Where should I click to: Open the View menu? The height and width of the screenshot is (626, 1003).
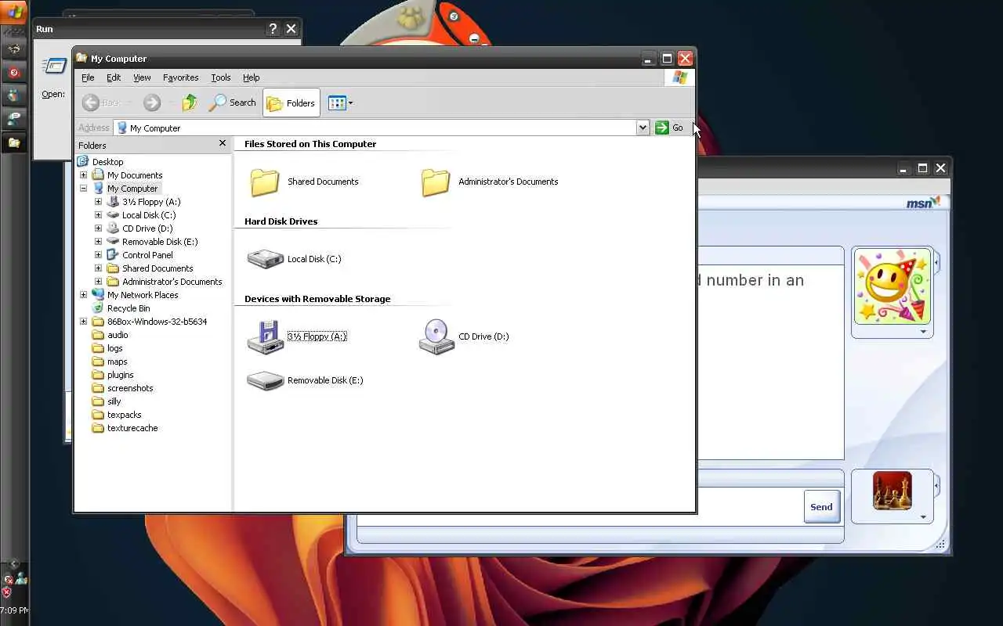click(142, 77)
